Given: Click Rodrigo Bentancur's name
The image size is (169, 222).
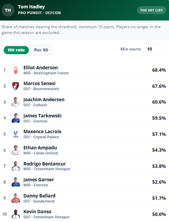Looking at the screenshot, I should click(x=45, y=164).
